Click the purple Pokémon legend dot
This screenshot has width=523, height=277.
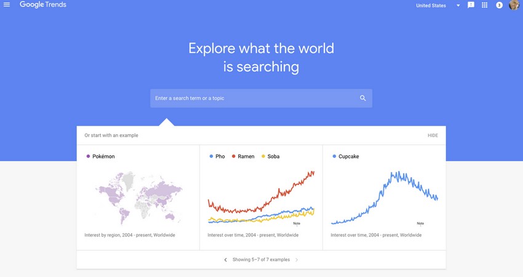[88, 156]
